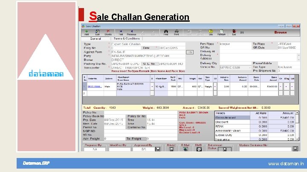This screenshot has height=172, width=307.
Task: Click the Edit toolbar icon
Action: 97,33
